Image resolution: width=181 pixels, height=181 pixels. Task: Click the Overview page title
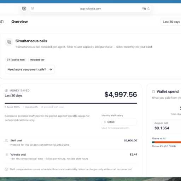tap(19, 22)
